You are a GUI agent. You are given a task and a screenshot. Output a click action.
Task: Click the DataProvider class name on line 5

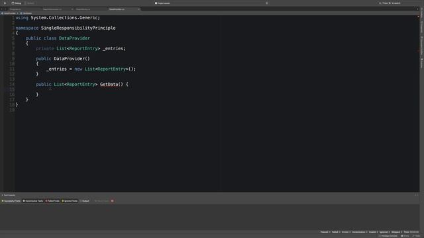point(74,38)
